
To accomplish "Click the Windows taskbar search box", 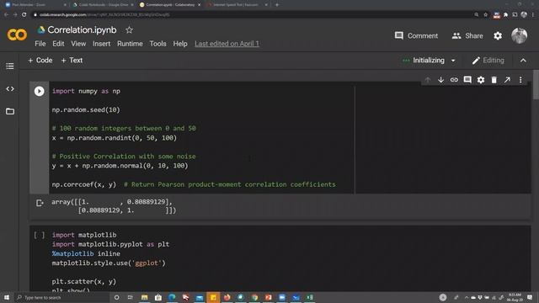I will [x=61, y=297].
